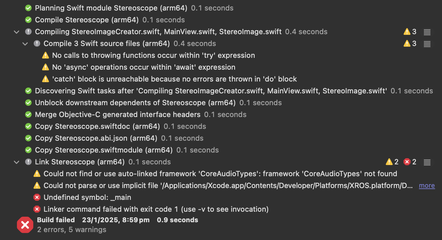Image resolution: width=442 pixels, height=240 pixels.
Task: Collapse the Compiling StereoImageCreator.swift group
Action: (16, 32)
